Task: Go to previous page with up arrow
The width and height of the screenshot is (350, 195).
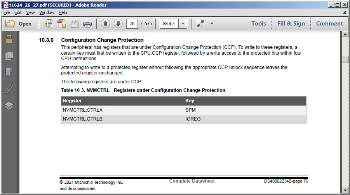Action: (x=105, y=23)
